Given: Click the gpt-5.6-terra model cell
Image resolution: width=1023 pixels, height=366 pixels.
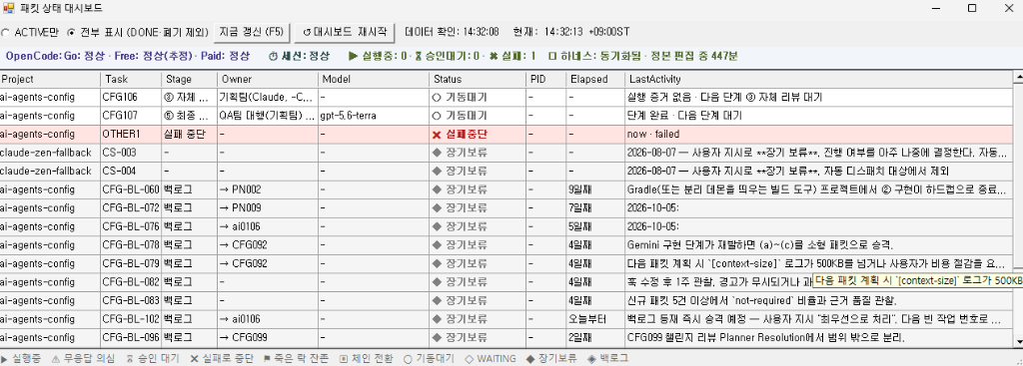Looking at the screenshot, I should pos(374,116).
